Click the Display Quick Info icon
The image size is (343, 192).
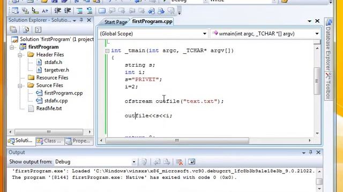(35, 11)
